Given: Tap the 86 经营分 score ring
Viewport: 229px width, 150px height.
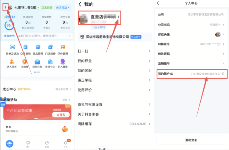Looking at the screenshot, I should (x=9, y=25).
